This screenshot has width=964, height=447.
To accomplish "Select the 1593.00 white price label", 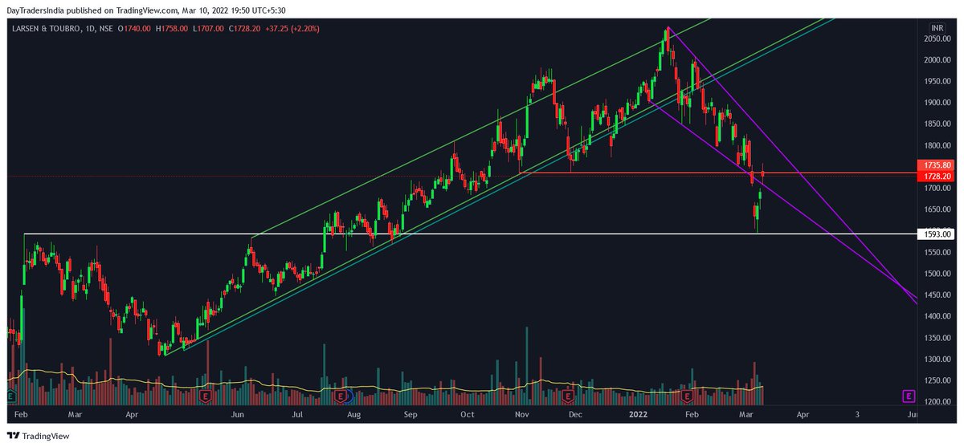I will coord(937,234).
